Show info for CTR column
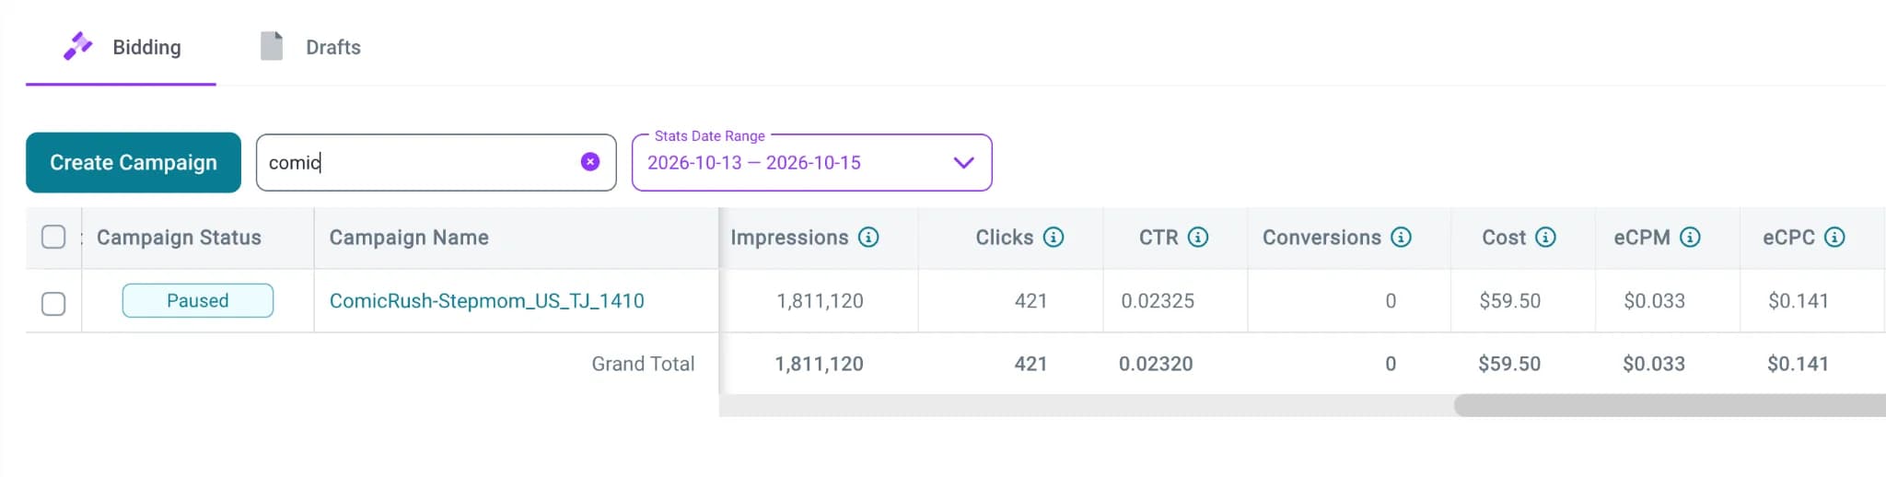1886x477 pixels. 1198,238
